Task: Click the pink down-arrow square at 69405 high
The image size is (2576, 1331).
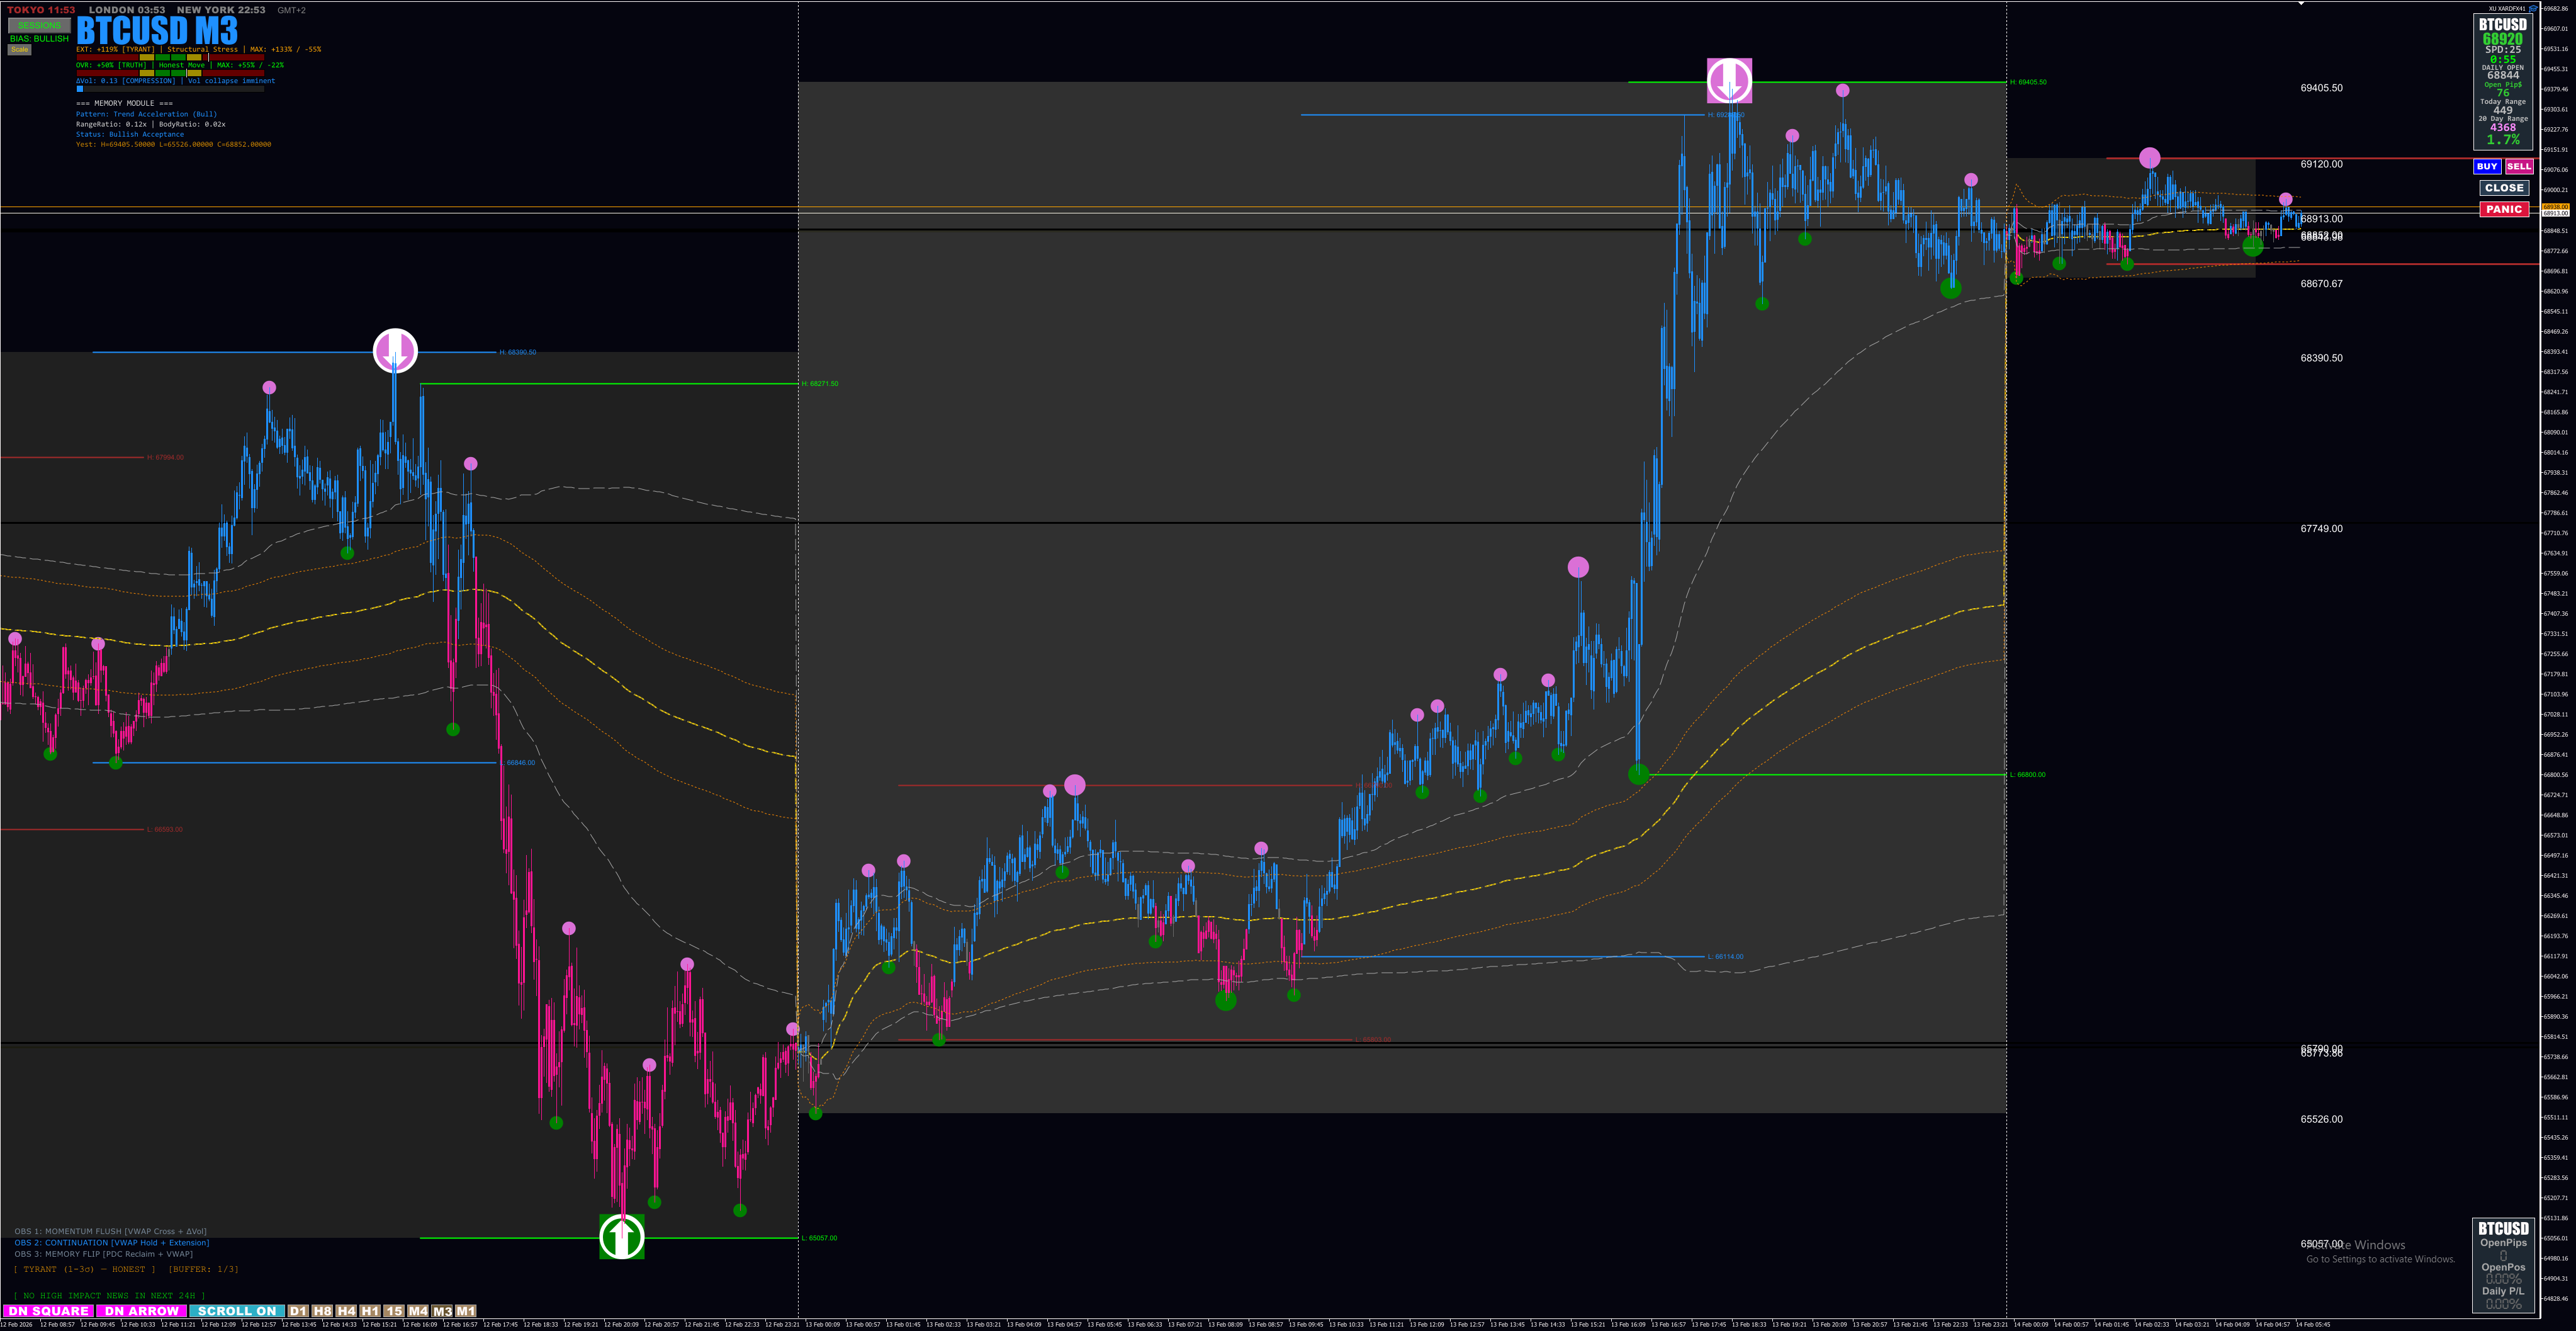Action: point(1729,80)
